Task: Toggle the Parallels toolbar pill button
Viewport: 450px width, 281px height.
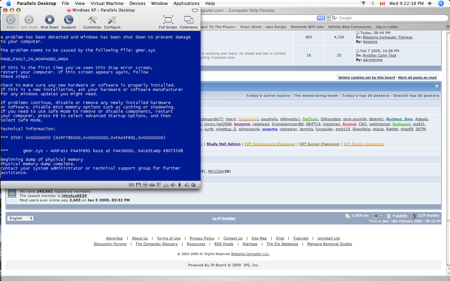Action: 195,11
